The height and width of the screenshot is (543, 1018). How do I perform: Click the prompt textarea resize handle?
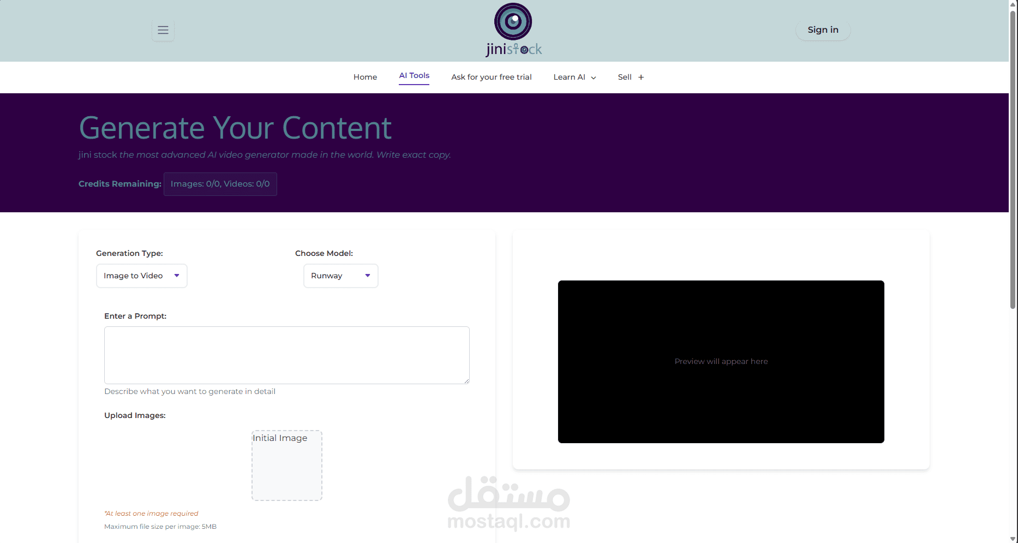tap(466, 381)
